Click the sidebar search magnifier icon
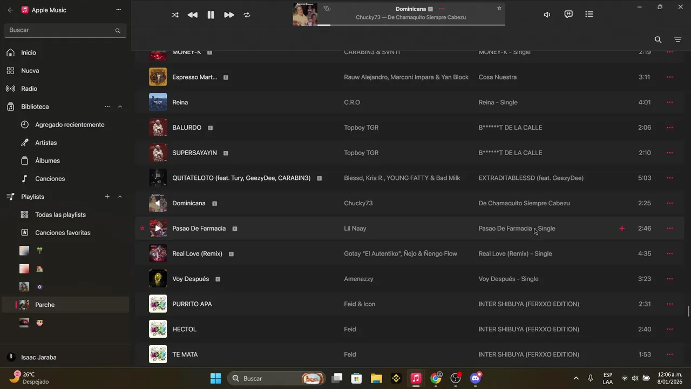The image size is (691, 389). pyautogui.click(x=118, y=31)
